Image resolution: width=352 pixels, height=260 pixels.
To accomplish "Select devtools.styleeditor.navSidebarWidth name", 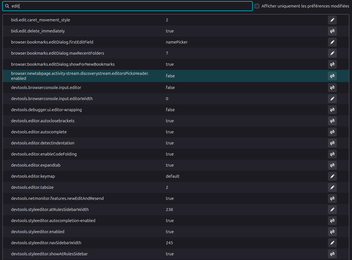I will 46,243.
